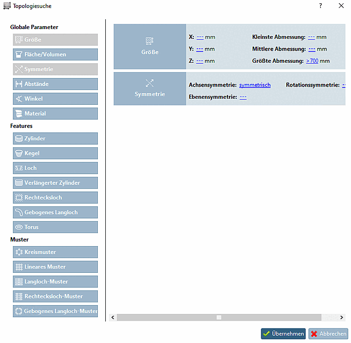351x343 pixels.
Task: Click the Topologiesuche title bar icon
Action: tap(7, 6)
